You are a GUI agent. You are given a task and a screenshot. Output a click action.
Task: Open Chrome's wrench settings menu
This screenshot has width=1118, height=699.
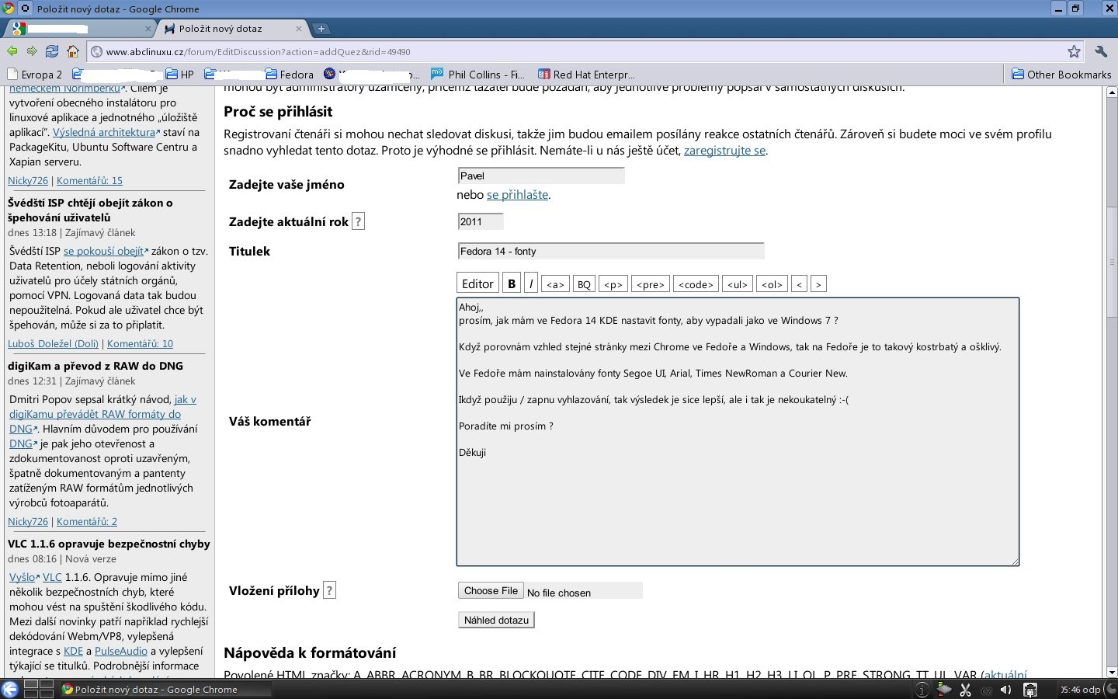pyautogui.click(x=1101, y=51)
